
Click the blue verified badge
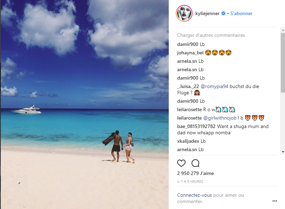pyautogui.click(x=223, y=13)
